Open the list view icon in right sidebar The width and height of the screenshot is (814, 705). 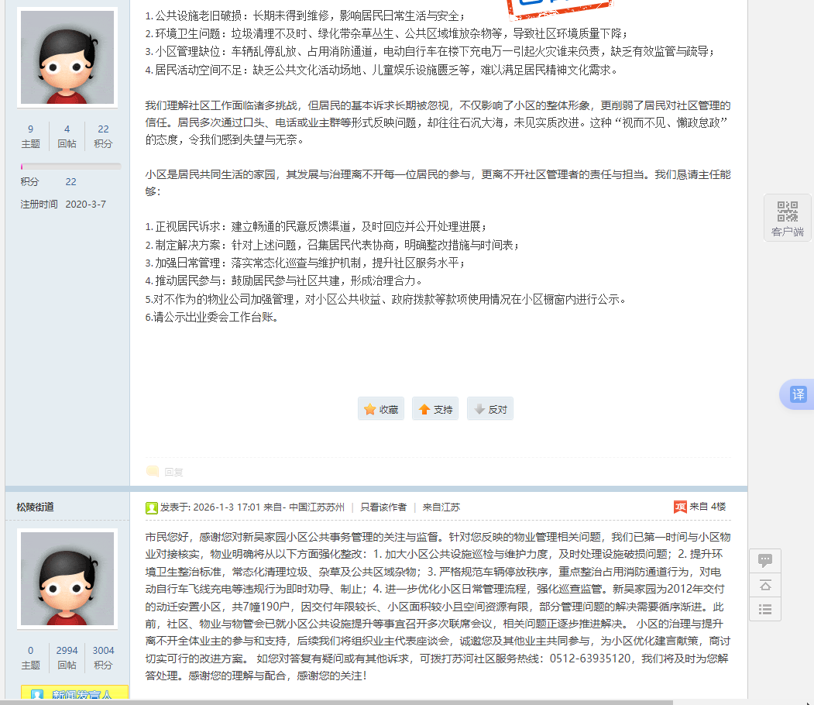pos(765,610)
